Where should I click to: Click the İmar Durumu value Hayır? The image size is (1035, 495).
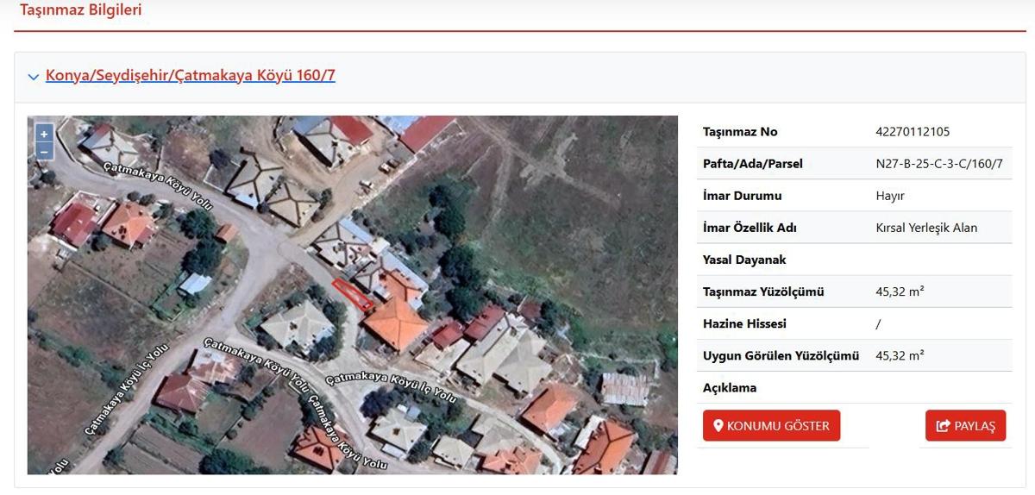890,196
